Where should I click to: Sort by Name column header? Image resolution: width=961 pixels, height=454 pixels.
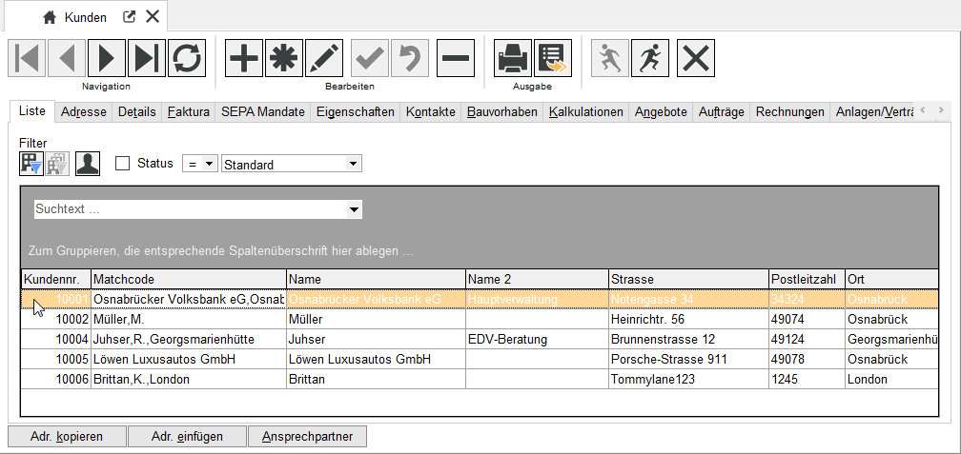pos(377,279)
